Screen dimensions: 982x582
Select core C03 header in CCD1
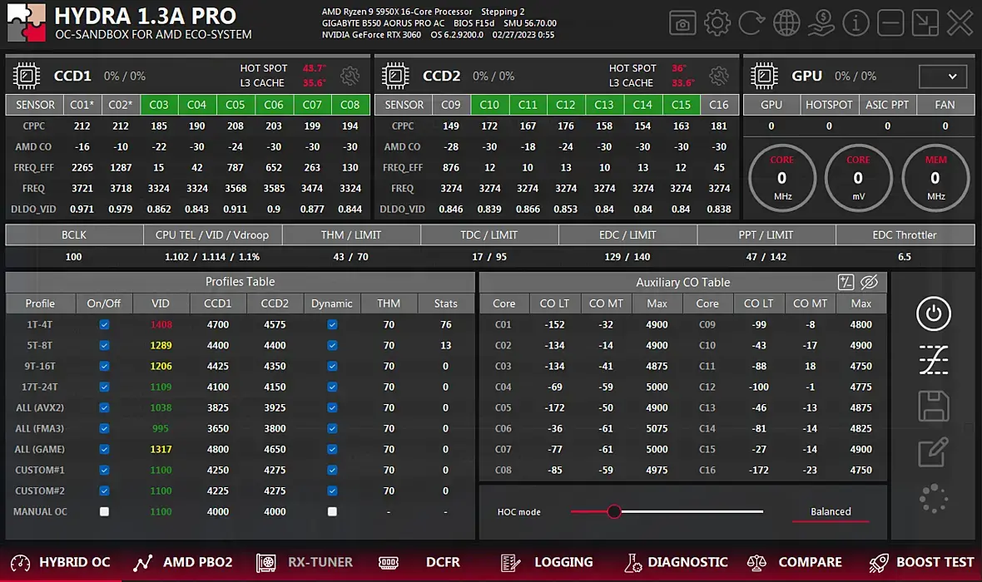tap(159, 105)
